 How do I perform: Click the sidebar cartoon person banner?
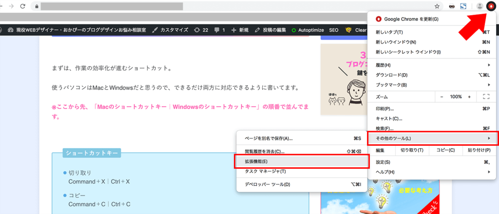pyautogui.click(x=344, y=79)
